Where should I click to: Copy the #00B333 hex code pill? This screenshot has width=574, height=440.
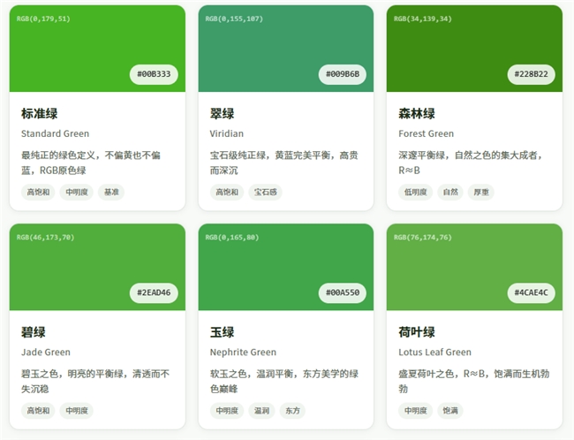click(154, 74)
